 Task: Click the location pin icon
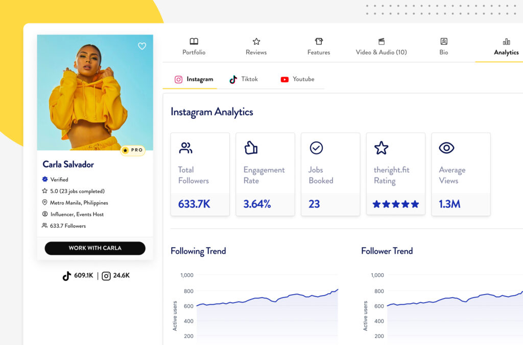45,202
